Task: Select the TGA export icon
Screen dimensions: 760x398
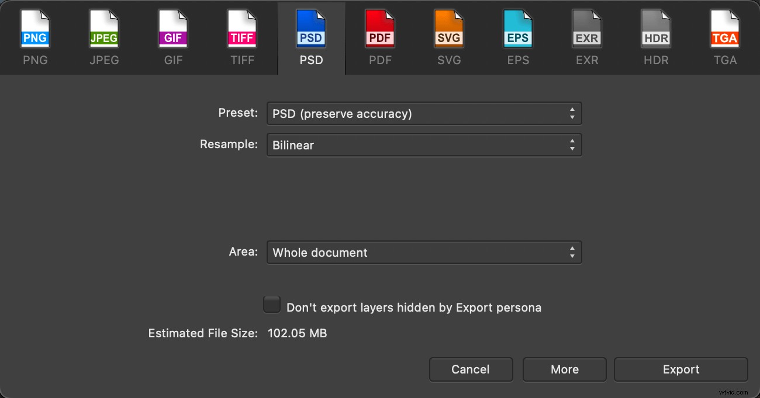Action: [x=725, y=28]
